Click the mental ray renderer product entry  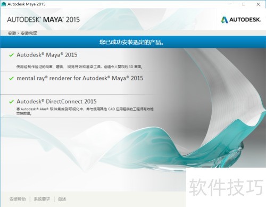[x=80, y=78]
